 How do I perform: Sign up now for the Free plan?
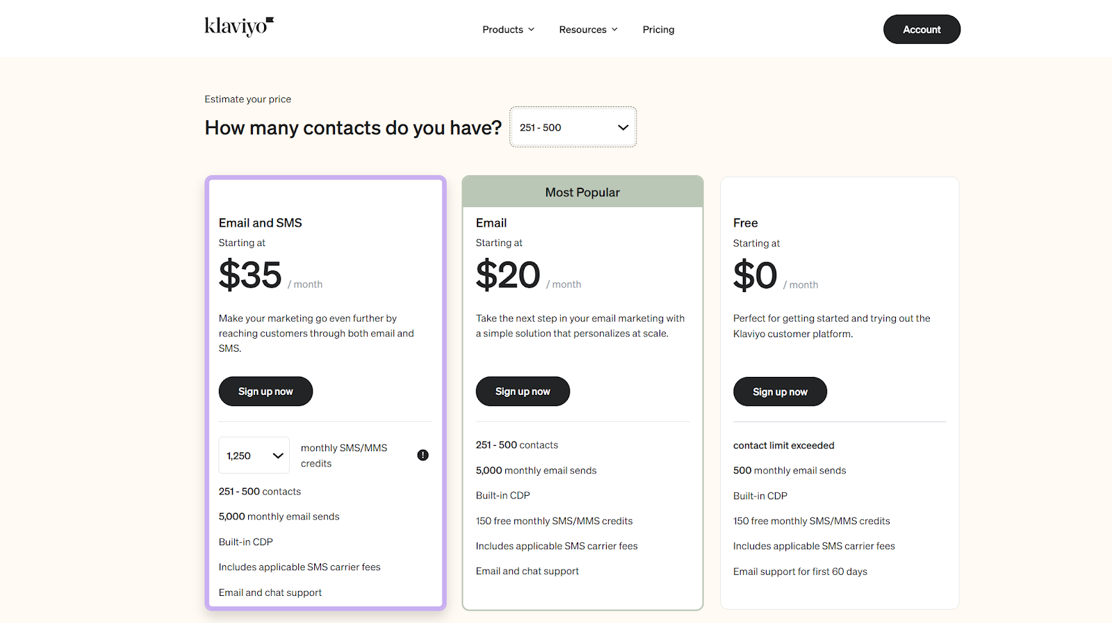(x=780, y=392)
